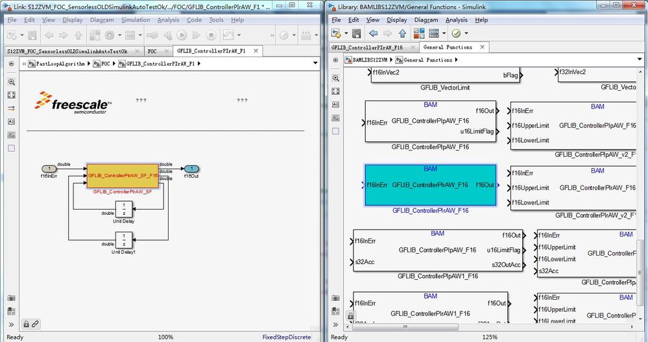Screen dimensions: 648x342
Task: Click Zoom tool in Library window palette
Action: [335, 78]
